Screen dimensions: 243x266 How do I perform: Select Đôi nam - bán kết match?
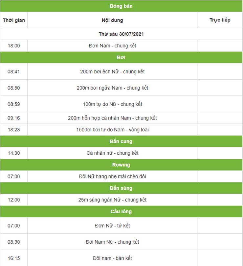[112, 258]
